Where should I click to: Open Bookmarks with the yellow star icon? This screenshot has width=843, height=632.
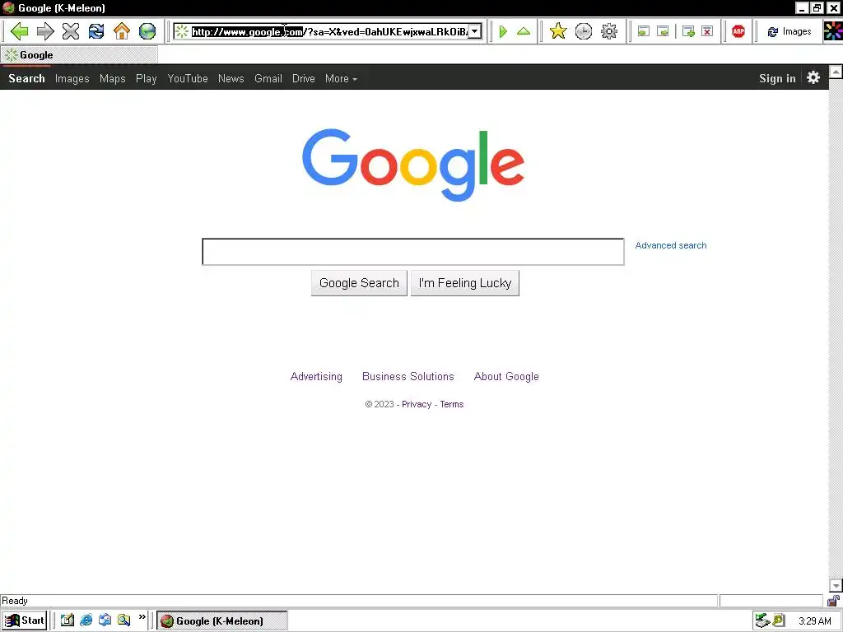[558, 31]
